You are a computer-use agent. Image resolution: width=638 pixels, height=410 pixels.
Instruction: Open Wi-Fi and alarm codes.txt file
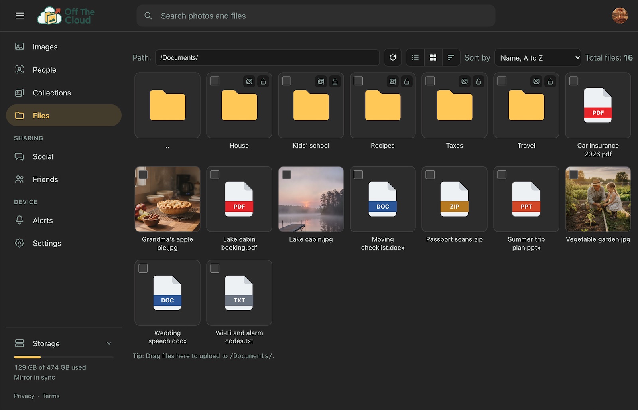tap(239, 293)
